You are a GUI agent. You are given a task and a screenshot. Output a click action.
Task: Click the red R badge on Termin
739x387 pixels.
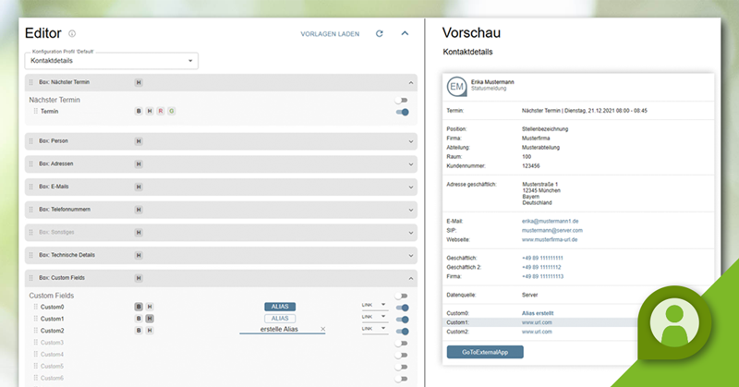click(160, 111)
